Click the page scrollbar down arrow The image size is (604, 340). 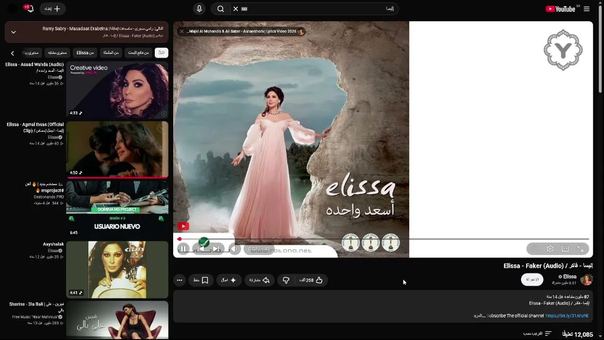[601, 337]
